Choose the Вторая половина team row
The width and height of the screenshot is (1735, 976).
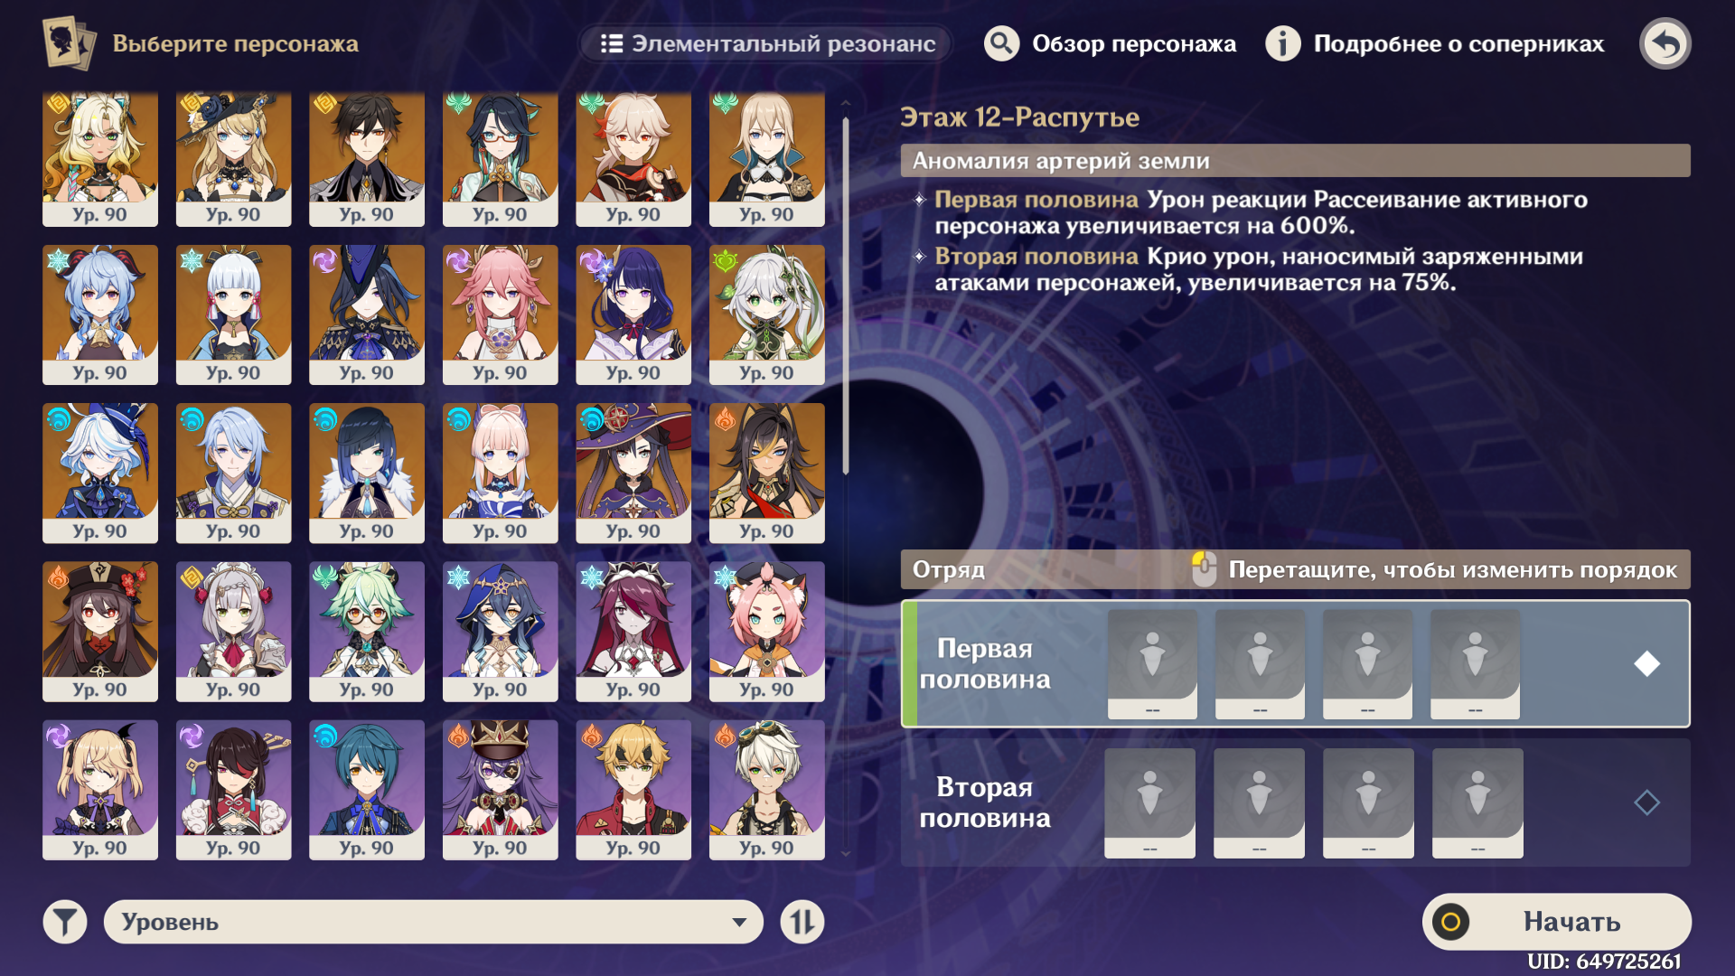tap(1295, 802)
